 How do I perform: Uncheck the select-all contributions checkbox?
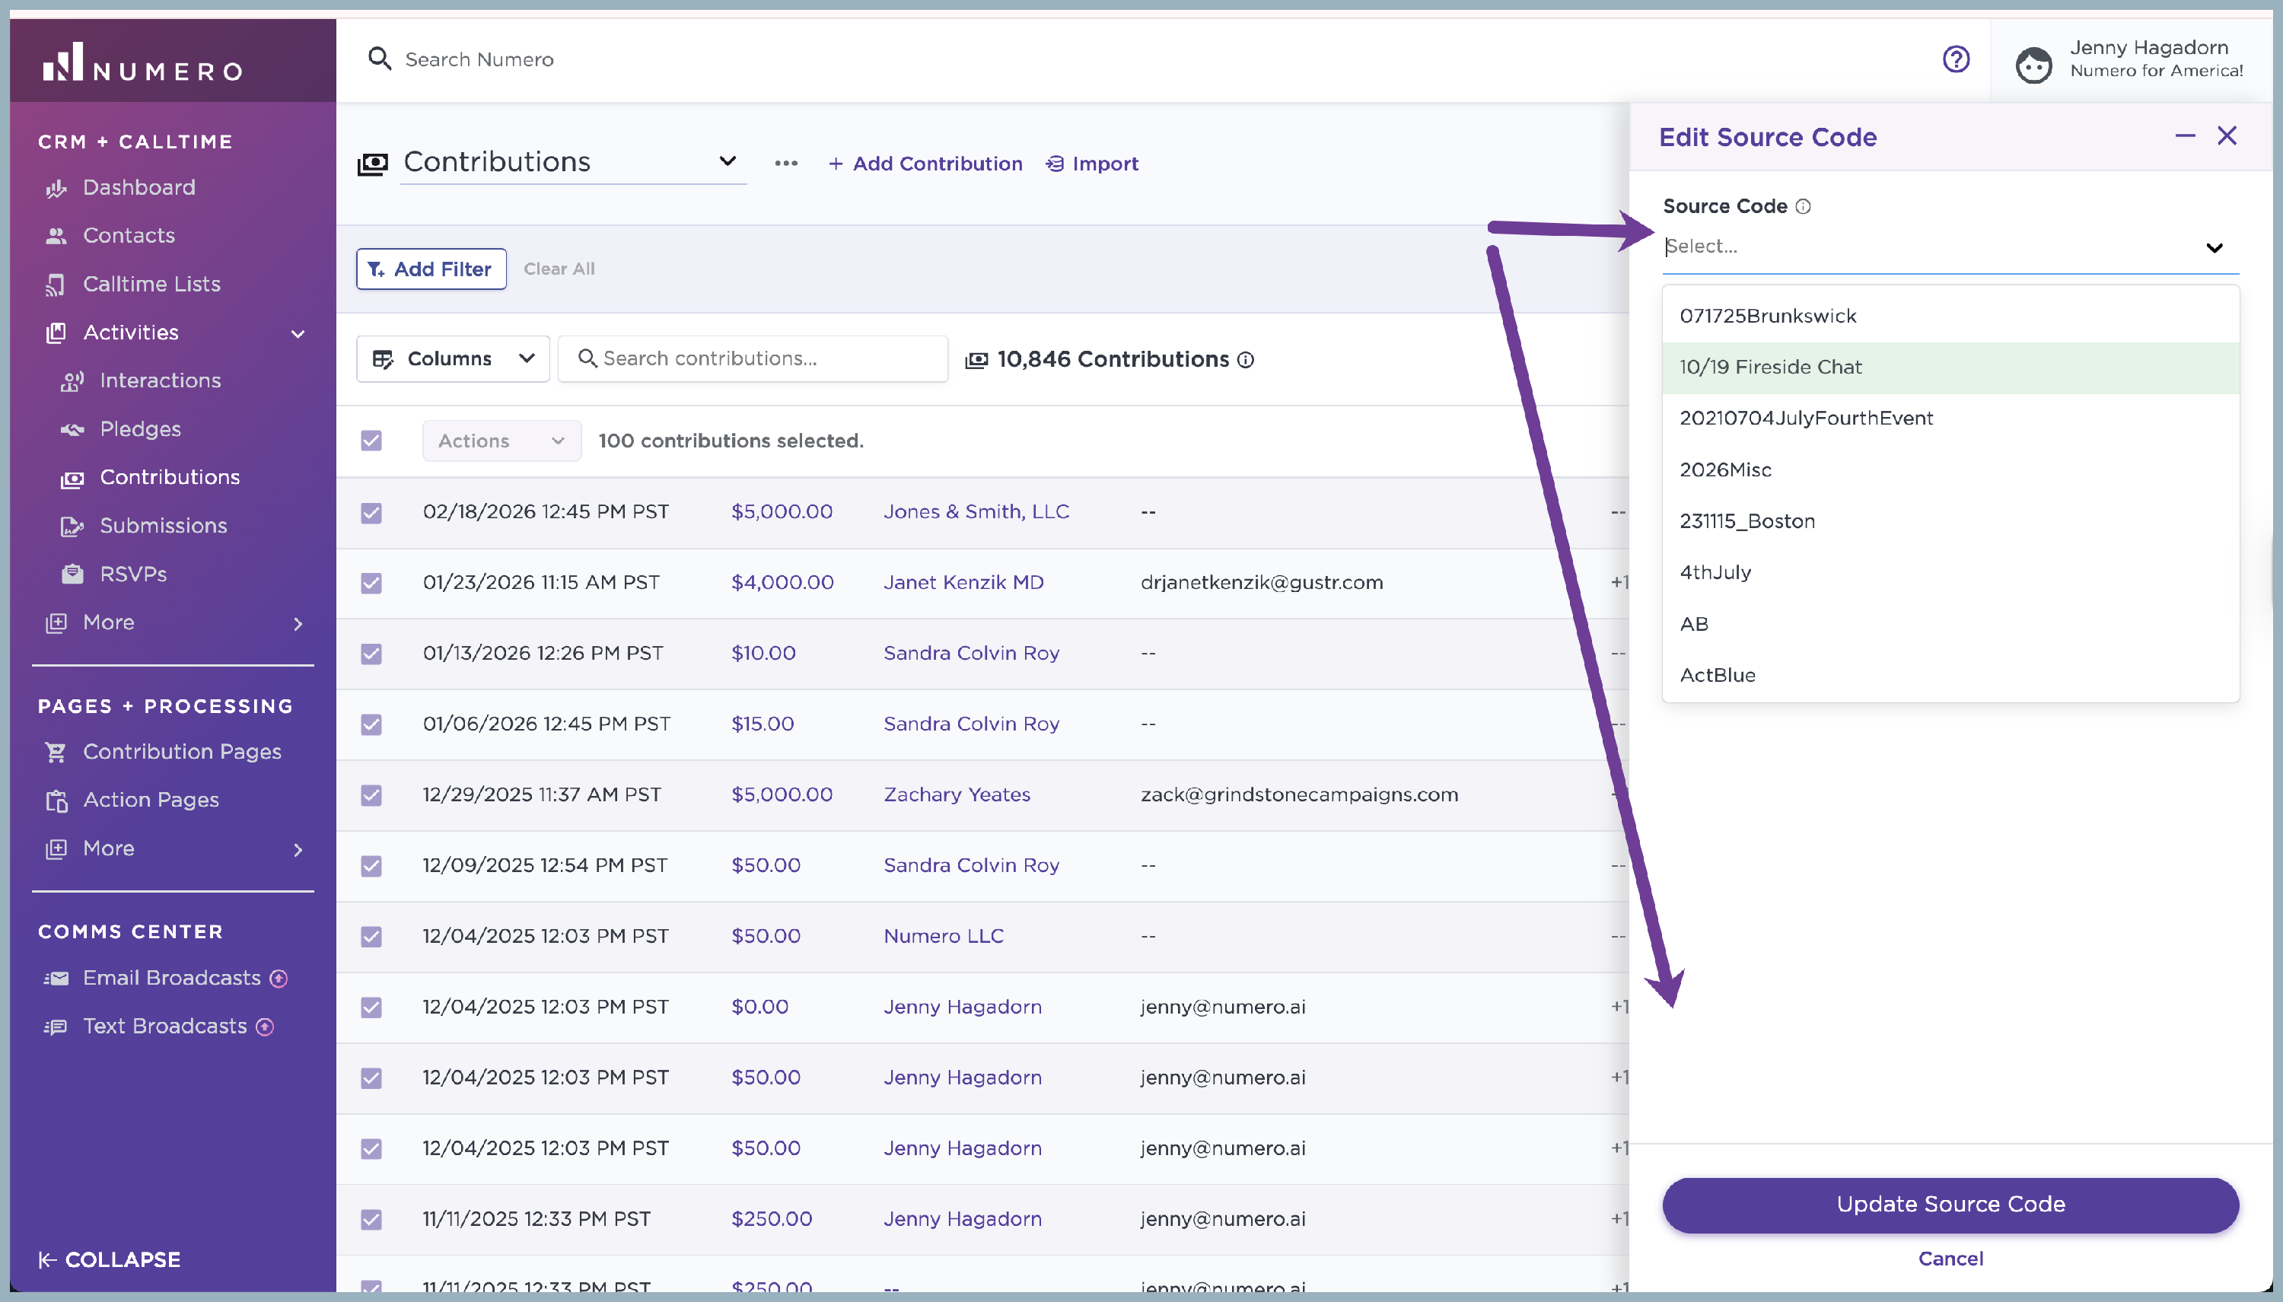371,441
